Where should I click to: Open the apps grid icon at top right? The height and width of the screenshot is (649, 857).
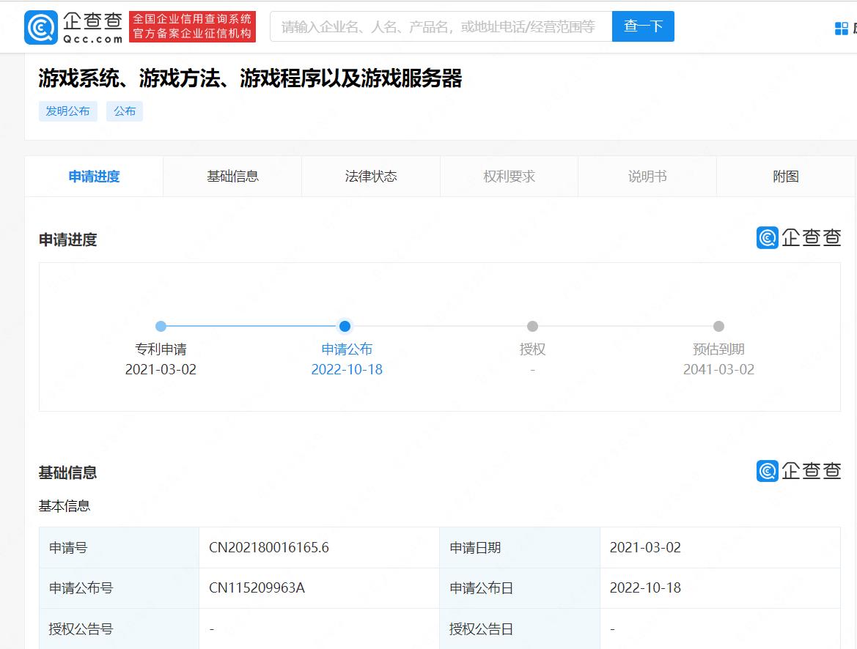coord(840,27)
